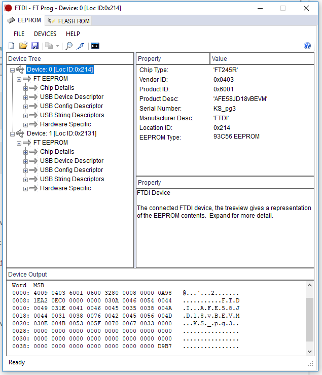Click the Scan and Parse magnifier icon

69,46
